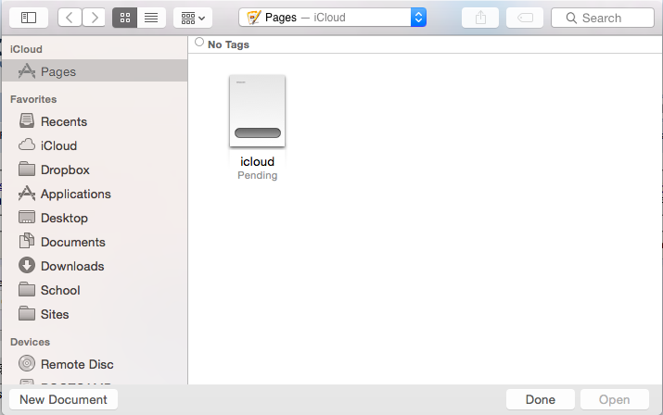
Task: Open the School folder in sidebar
Action: [x=95, y=290]
